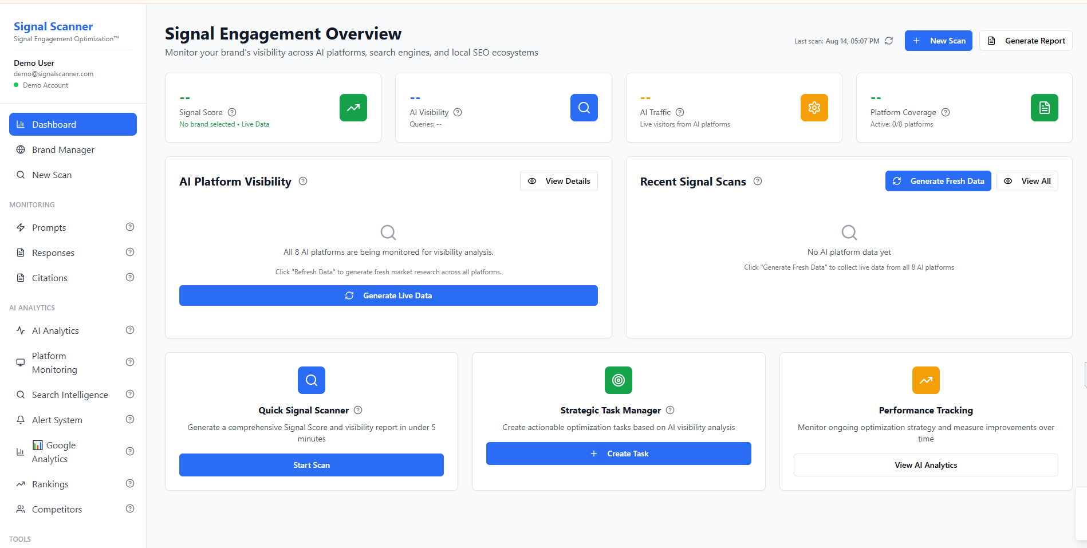
Task: Switch to Brand Manager section
Action: [x=63, y=149]
